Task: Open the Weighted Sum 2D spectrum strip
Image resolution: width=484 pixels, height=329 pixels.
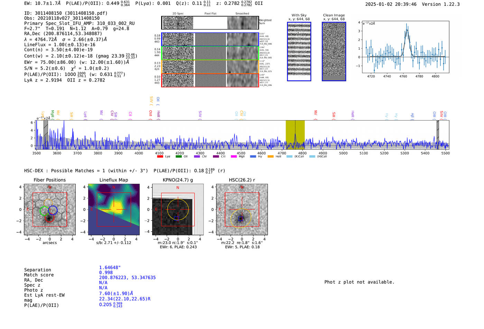Action: coord(210,23)
